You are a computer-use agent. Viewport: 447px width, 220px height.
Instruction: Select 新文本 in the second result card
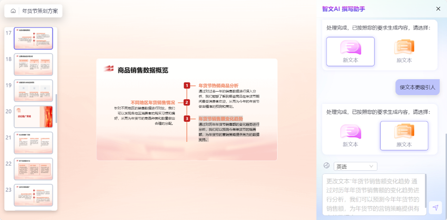click(x=350, y=136)
